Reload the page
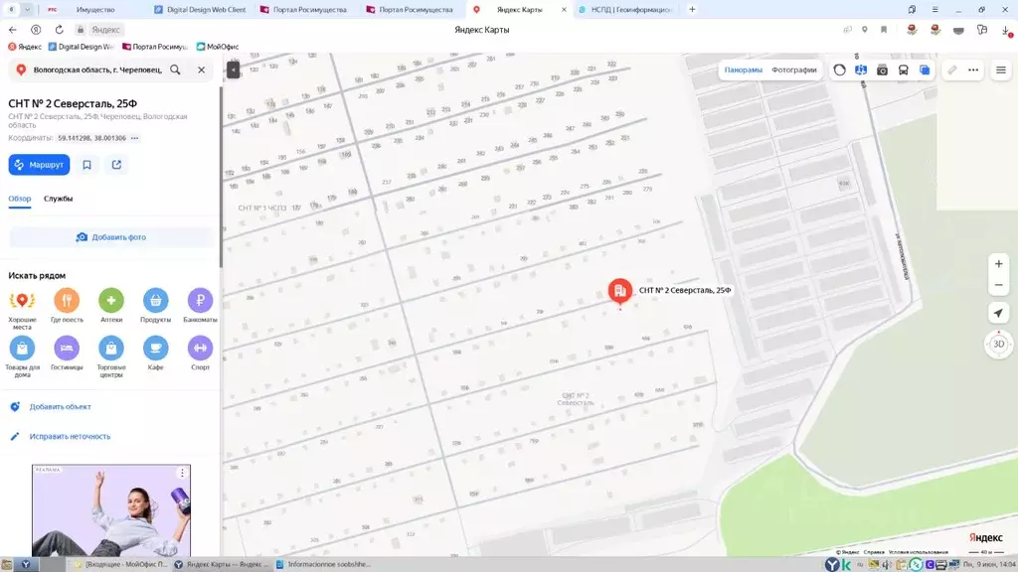This screenshot has height=572, width=1018. pyautogui.click(x=59, y=30)
